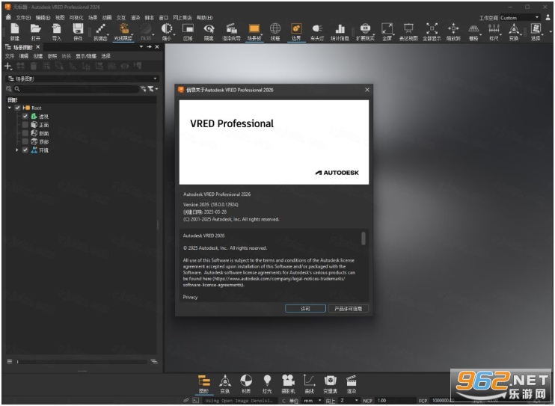Viewport: 555px width, 406px height.
Task: Click the home icon in the menu bar
Action: coord(8,17)
